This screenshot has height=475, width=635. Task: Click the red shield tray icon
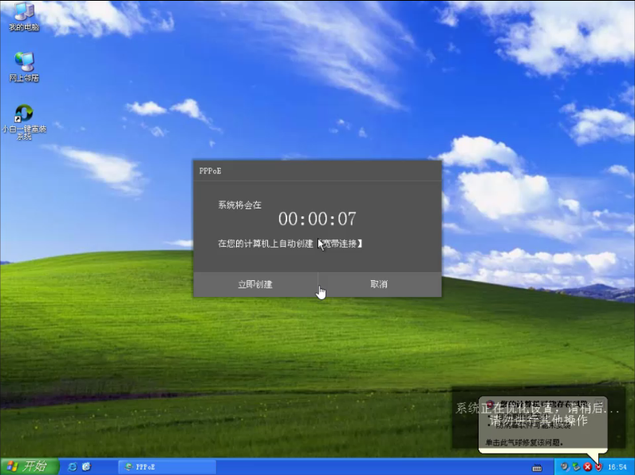pos(598,466)
